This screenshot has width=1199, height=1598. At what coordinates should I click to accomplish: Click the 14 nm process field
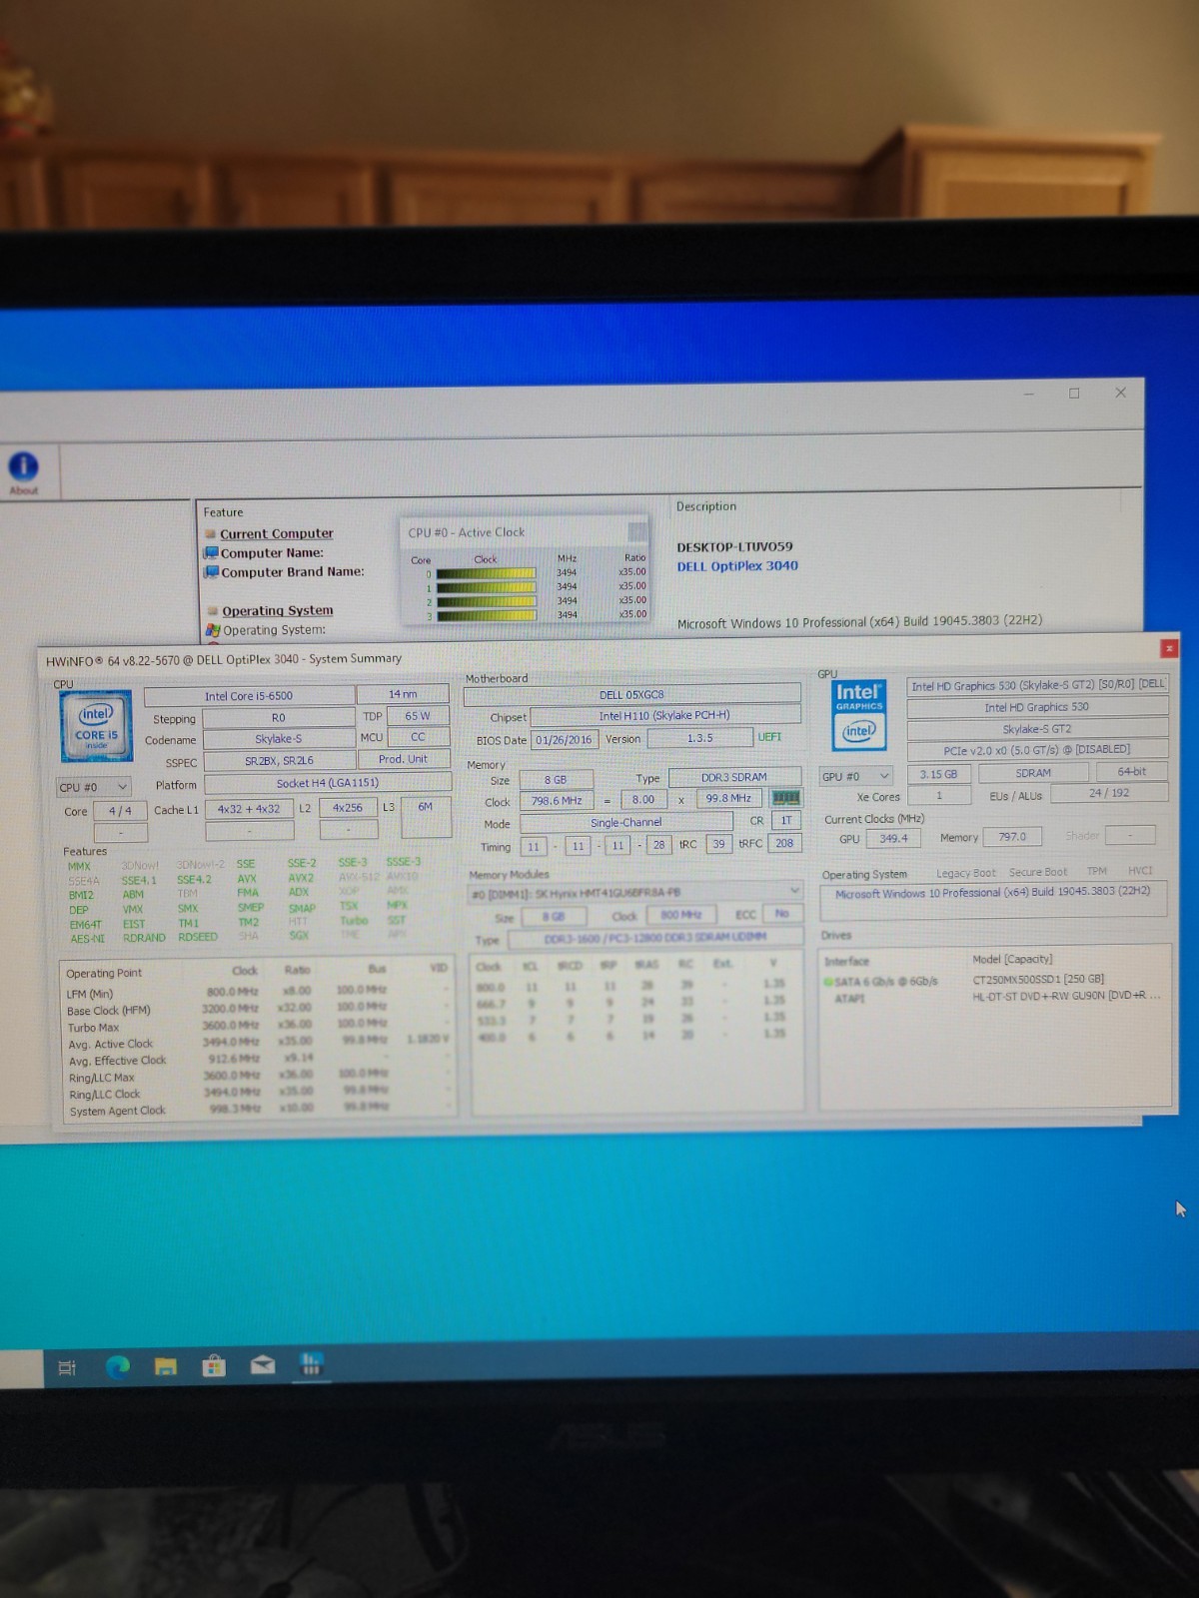[x=404, y=694]
